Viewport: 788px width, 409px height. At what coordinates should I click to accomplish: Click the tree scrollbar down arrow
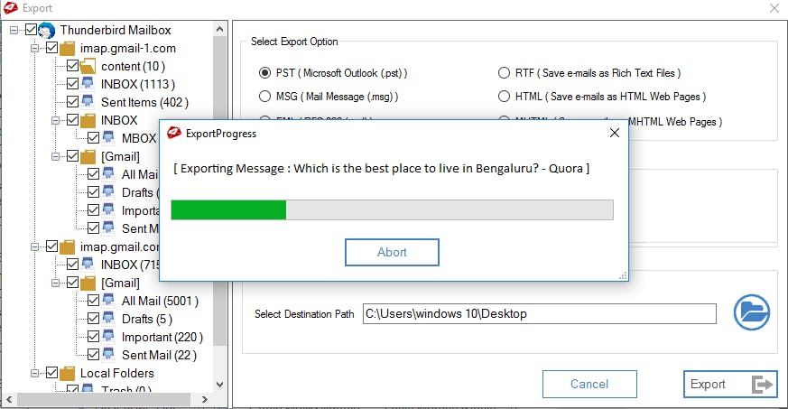pos(219,385)
